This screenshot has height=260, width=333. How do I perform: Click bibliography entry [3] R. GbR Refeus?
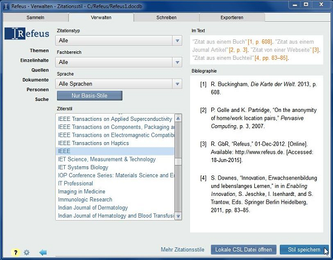257,152
